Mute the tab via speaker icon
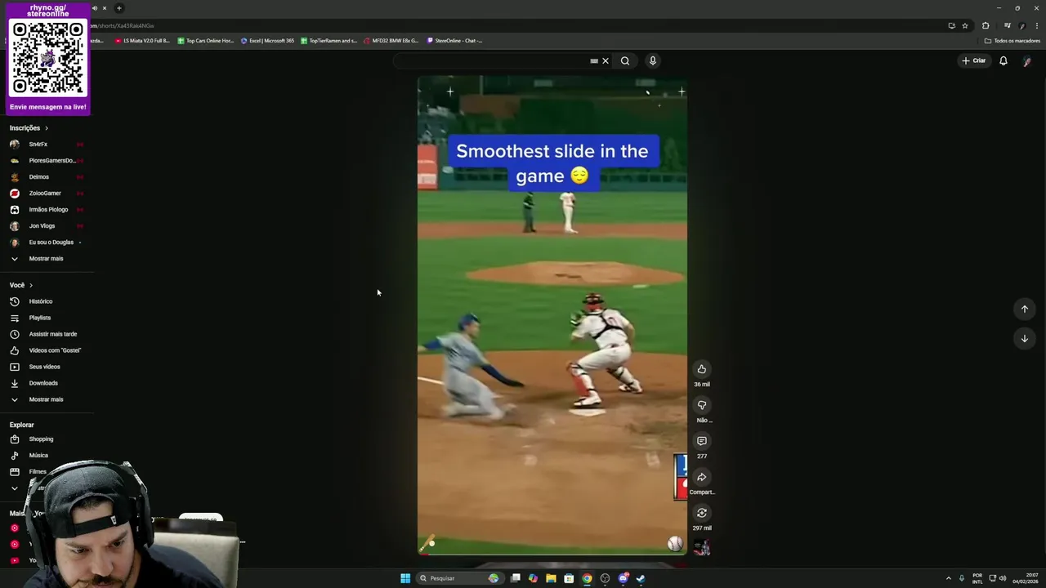 pyautogui.click(x=95, y=8)
